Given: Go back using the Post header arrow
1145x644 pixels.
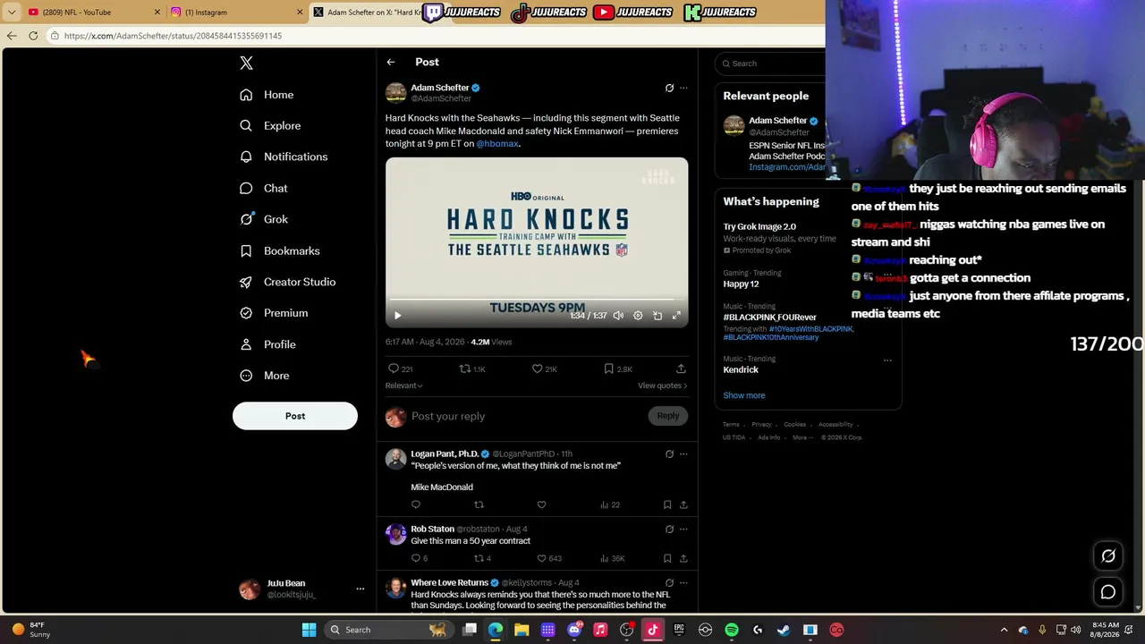Looking at the screenshot, I should [x=391, y=62].
